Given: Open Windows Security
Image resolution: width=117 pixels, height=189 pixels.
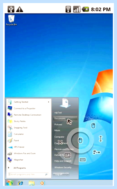Looking at the screenshot, I should click(x=63, y=167).
